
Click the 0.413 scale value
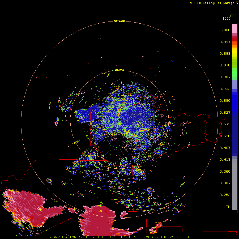point(225,160)
